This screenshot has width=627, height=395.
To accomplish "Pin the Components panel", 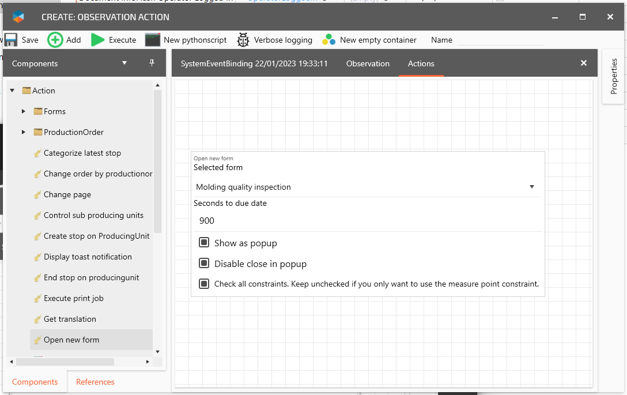I will [x=152, y=63].
